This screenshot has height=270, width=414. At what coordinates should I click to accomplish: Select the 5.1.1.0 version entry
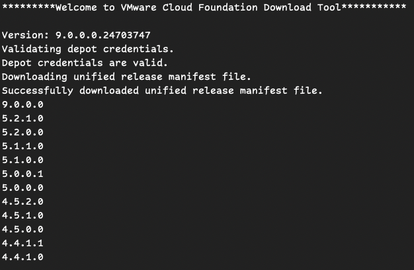22,146
